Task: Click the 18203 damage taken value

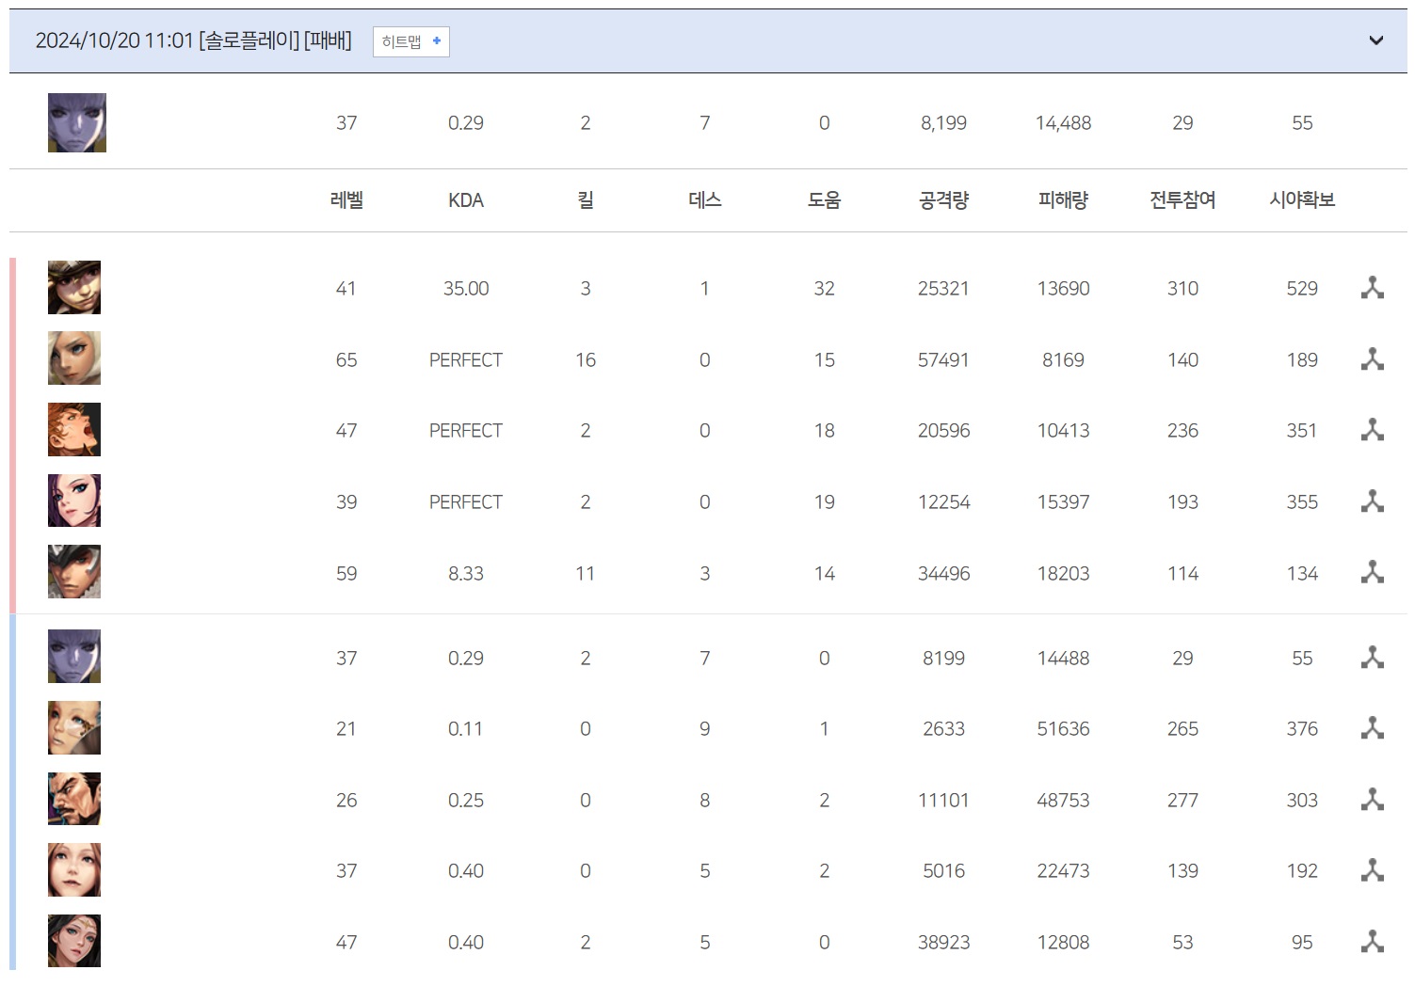Action: pyautogui.click(x=1064, y=573)
